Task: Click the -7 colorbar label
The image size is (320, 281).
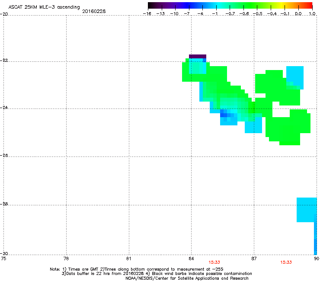Action: pos(187,14)
